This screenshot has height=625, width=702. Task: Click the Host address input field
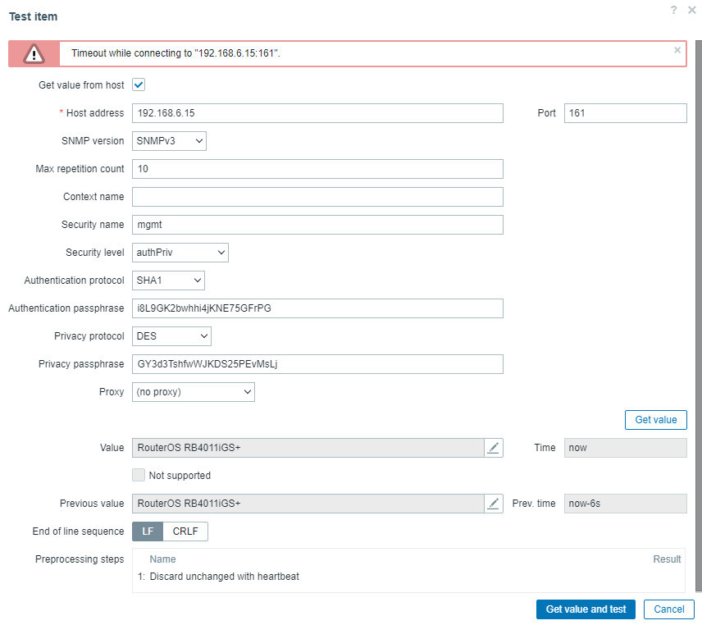[317, 113]
